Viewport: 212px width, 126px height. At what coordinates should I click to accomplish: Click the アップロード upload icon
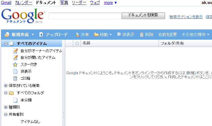[x=41, y=35]
